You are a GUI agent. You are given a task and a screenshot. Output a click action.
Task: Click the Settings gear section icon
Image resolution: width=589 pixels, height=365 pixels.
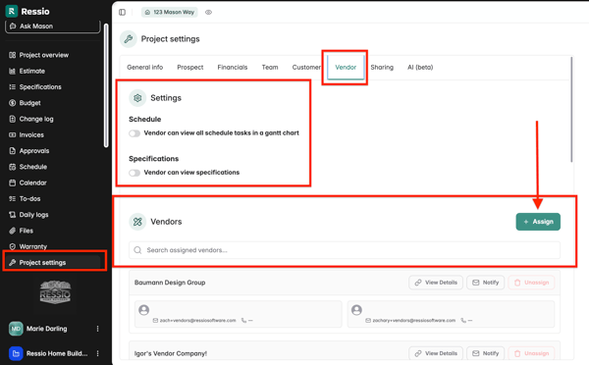[x=137, y=98]
